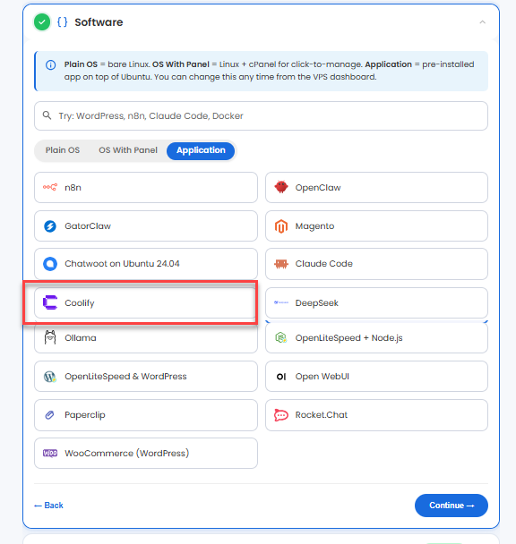
Task: Go back with the Back link
Action: click(48, 506)
